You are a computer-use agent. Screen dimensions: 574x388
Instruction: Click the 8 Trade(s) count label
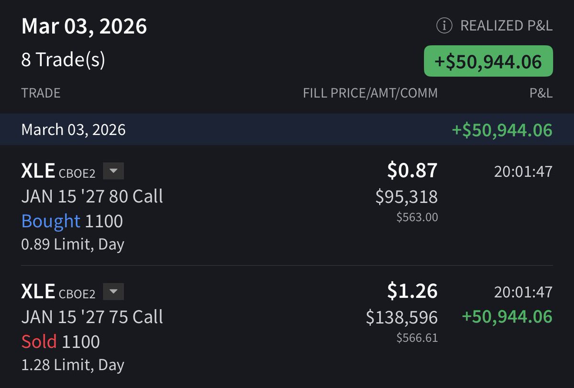click(63, 60)
